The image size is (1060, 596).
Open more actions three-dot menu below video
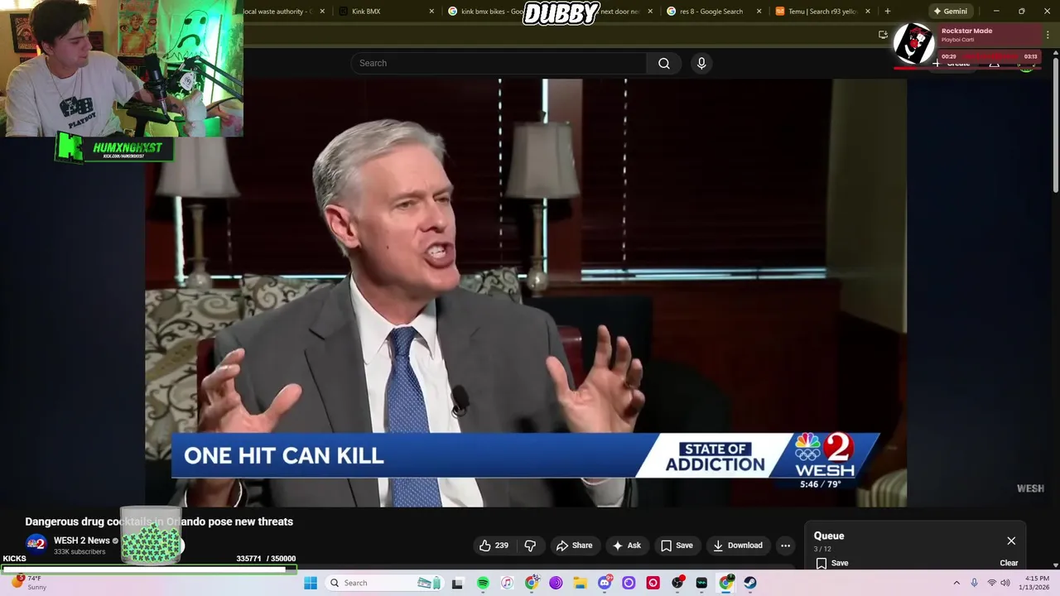pyautogui.click(x=785, y=546)
